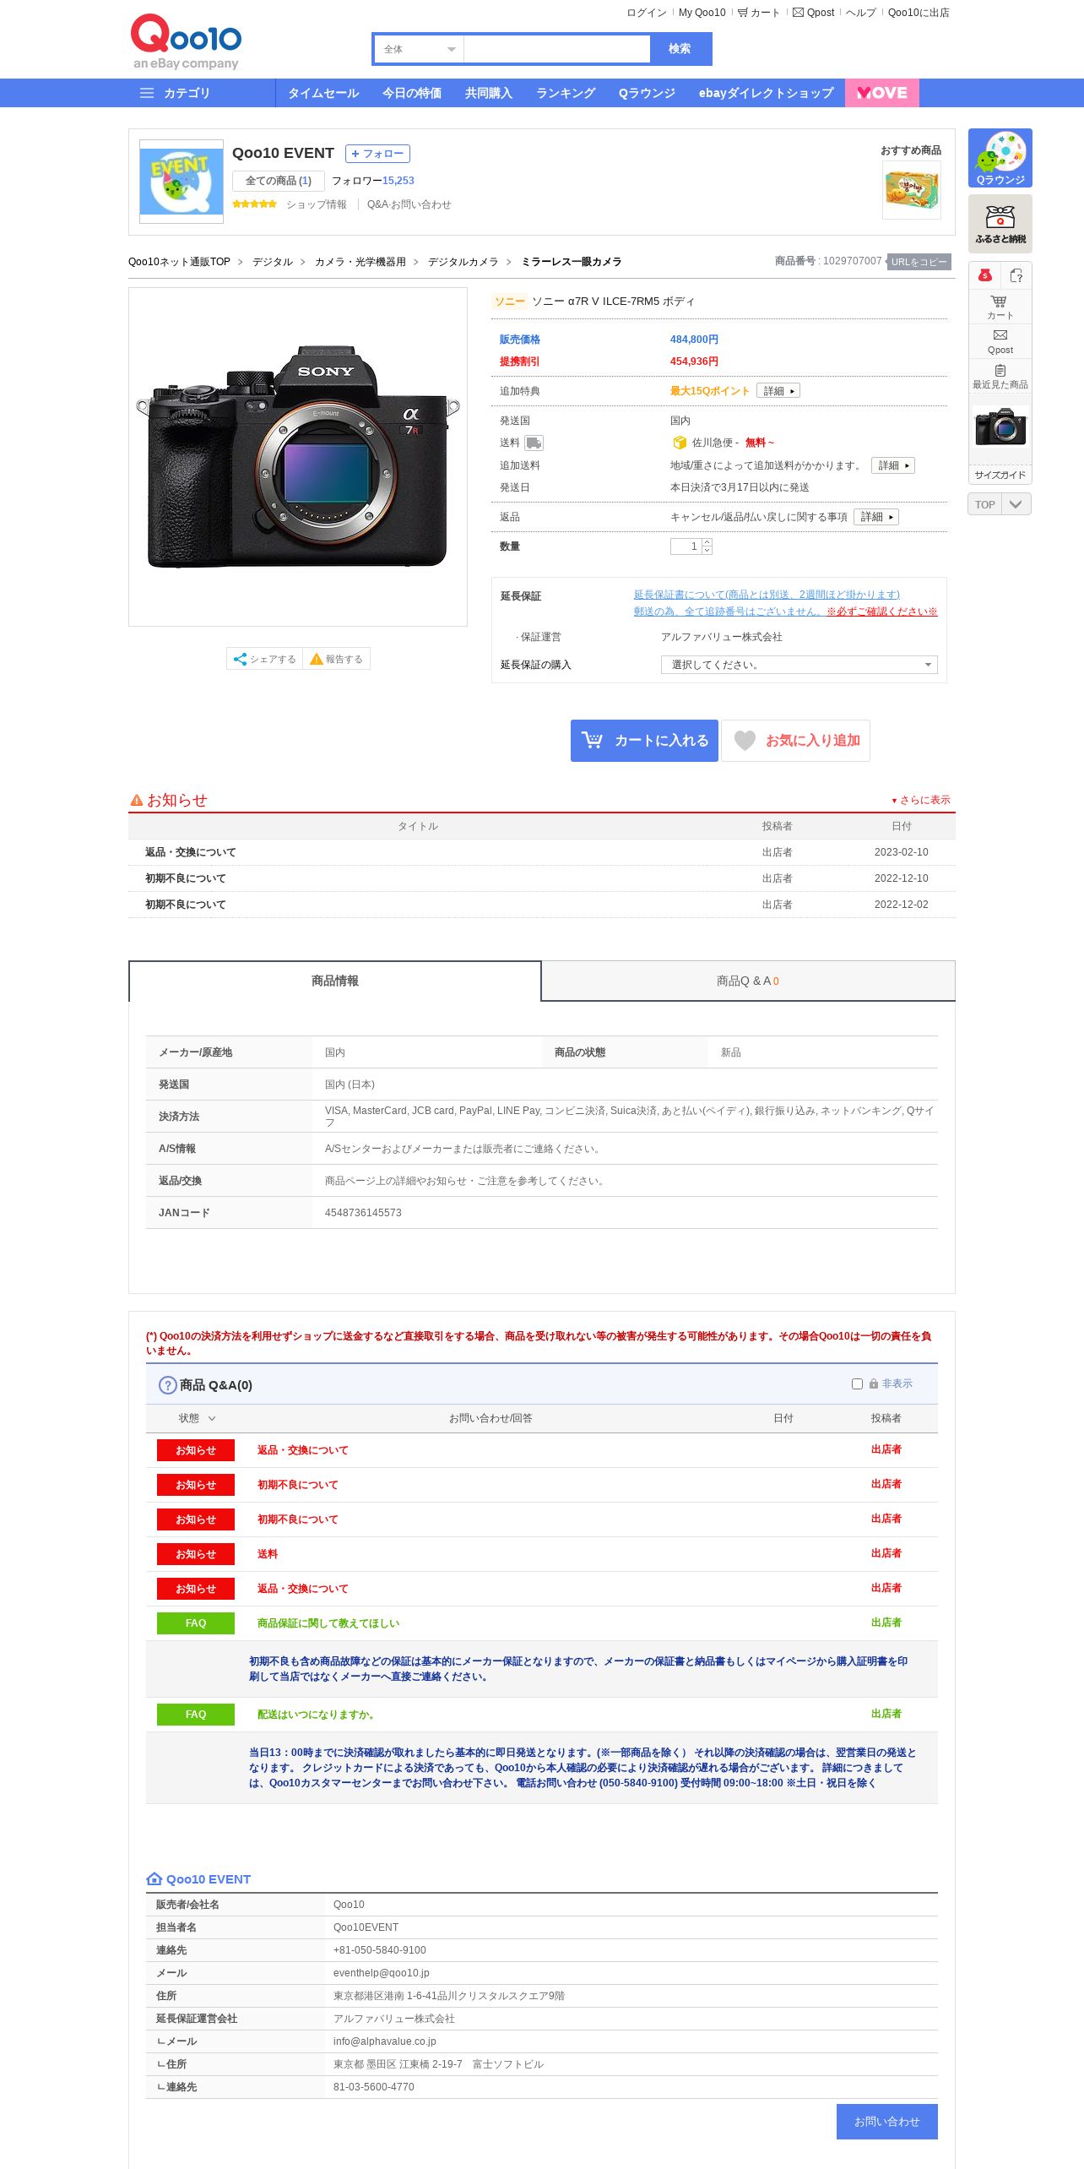Click the search text input field
Image resolution: width=1084 pixels, height=2169 pixels.
click(557, 49)
